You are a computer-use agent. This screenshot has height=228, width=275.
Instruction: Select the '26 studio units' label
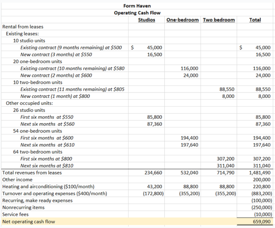tap(29, 110)
